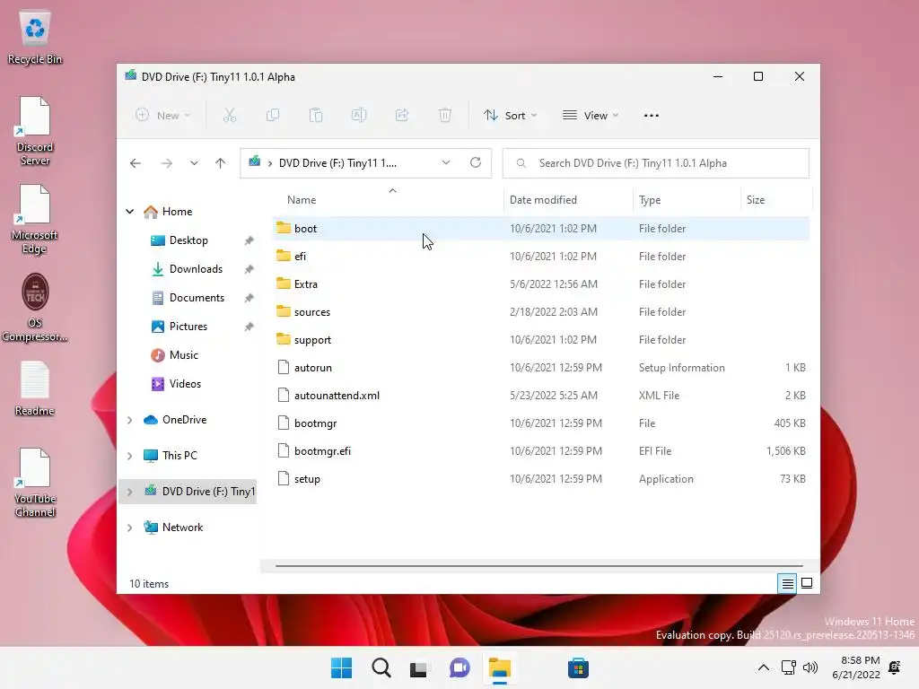Open the New item dropdown
This screenshot has height=689, width=919.
[163, 116]
